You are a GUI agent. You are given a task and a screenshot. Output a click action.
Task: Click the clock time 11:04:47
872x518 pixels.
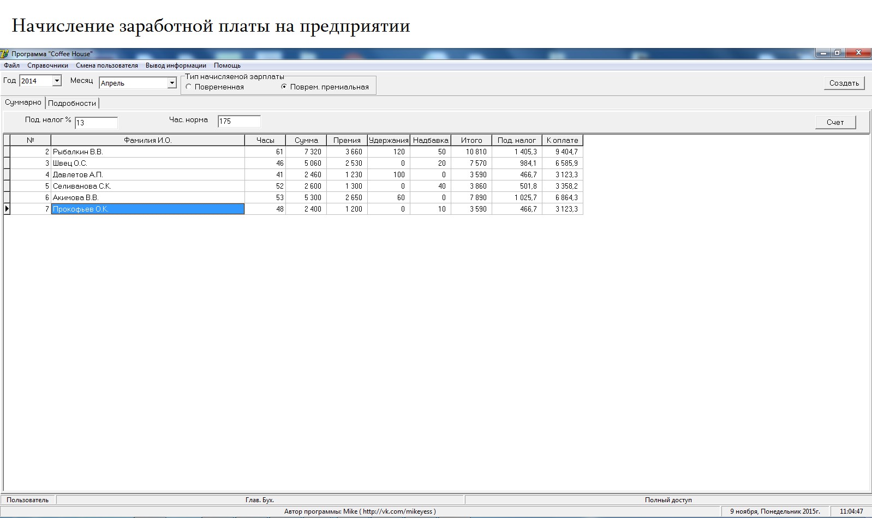point(851,511)
